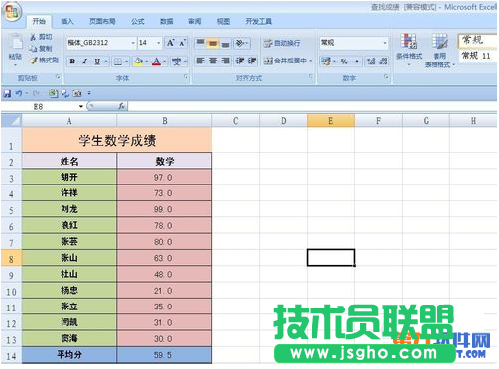The image size is (499, 369).
Task: Expand the Font group dialog launcher
Action: (186, 77)
